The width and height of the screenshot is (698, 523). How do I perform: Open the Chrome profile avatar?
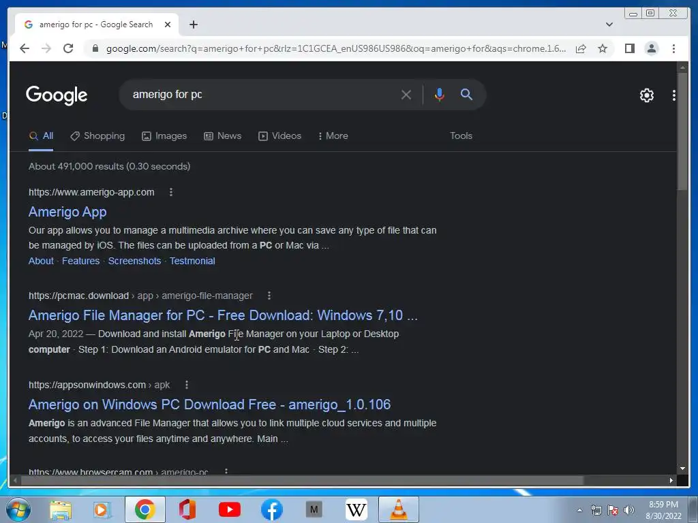(x=651, y=48)
